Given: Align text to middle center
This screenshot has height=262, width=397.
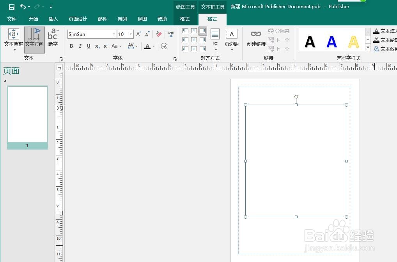Looking at the screenshot, I should coord(194,40).
